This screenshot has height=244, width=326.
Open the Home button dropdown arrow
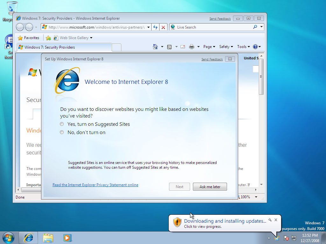162,47
